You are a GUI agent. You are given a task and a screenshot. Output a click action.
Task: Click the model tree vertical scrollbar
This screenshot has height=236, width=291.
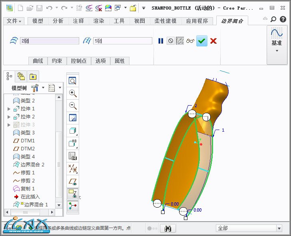(x=59, y=164)
